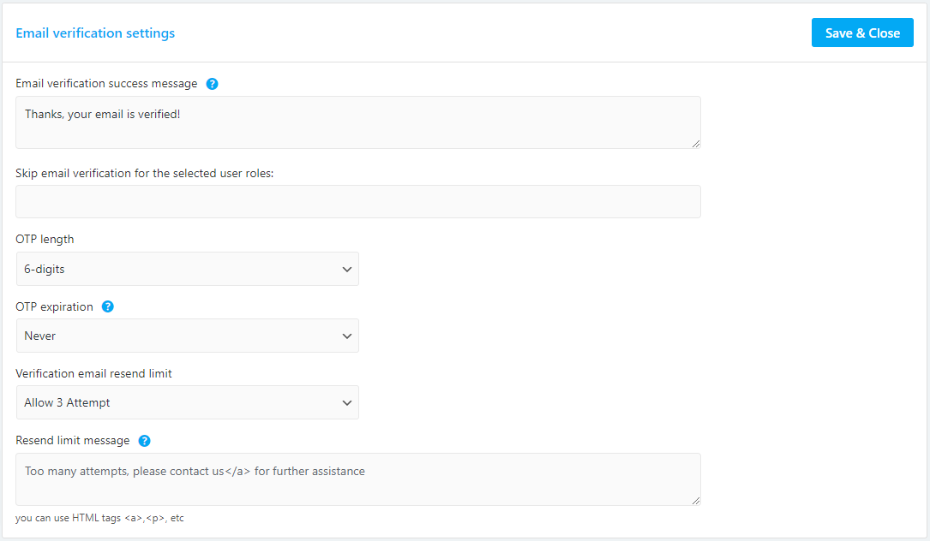Click the resize handle on the success message box
The width and height of the screenshot is (930, 541).
pos(696,143)
